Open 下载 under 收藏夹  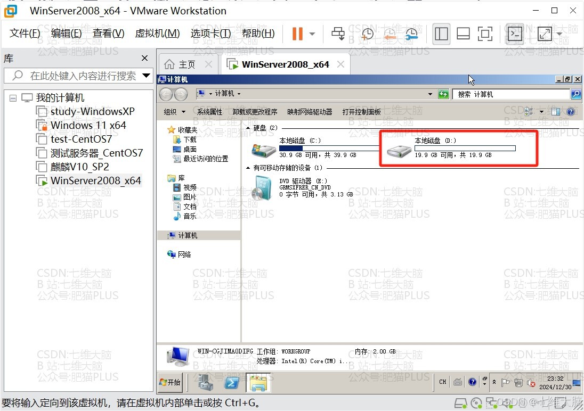190,139
